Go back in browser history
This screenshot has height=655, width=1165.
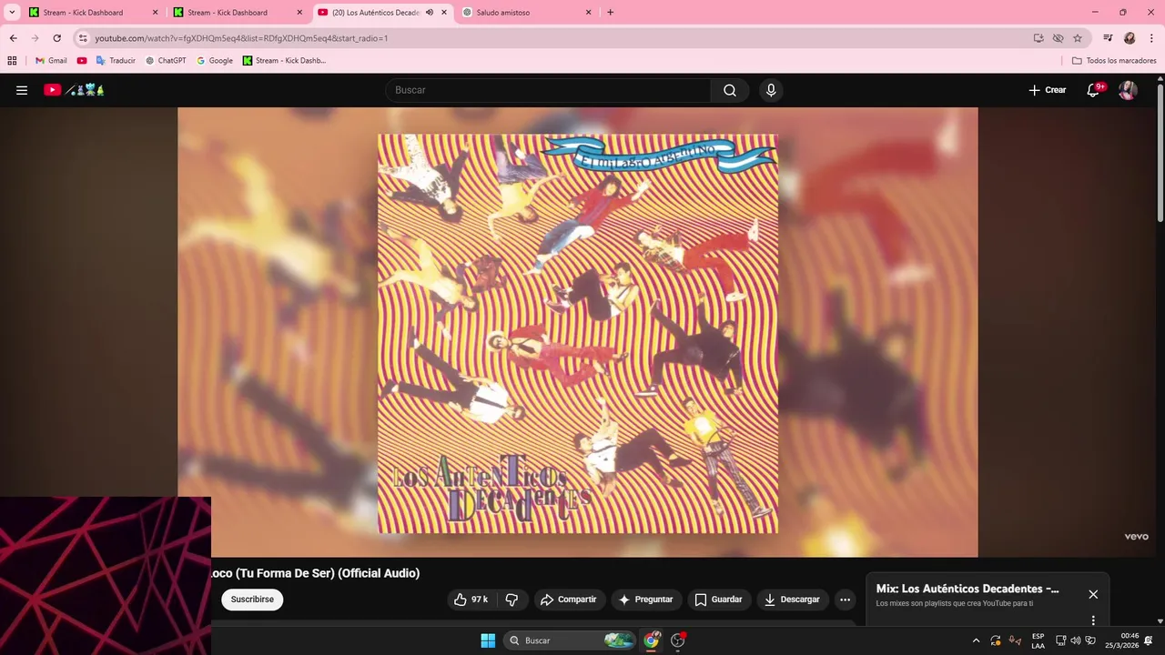tap(14, 38)
